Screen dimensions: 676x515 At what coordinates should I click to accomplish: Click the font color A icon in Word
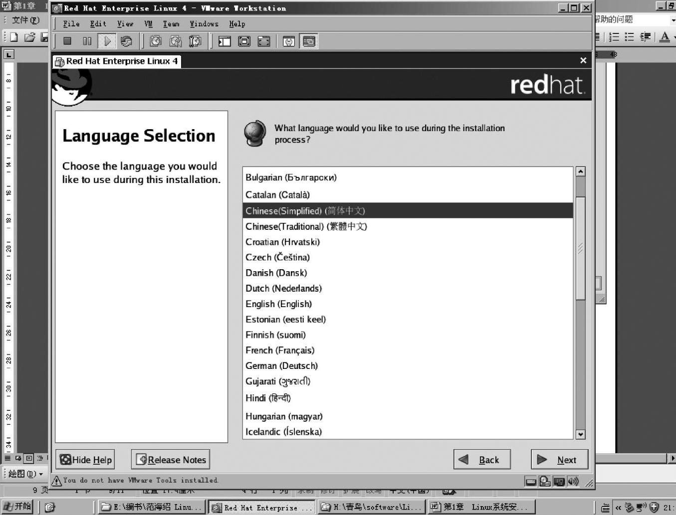665,37
